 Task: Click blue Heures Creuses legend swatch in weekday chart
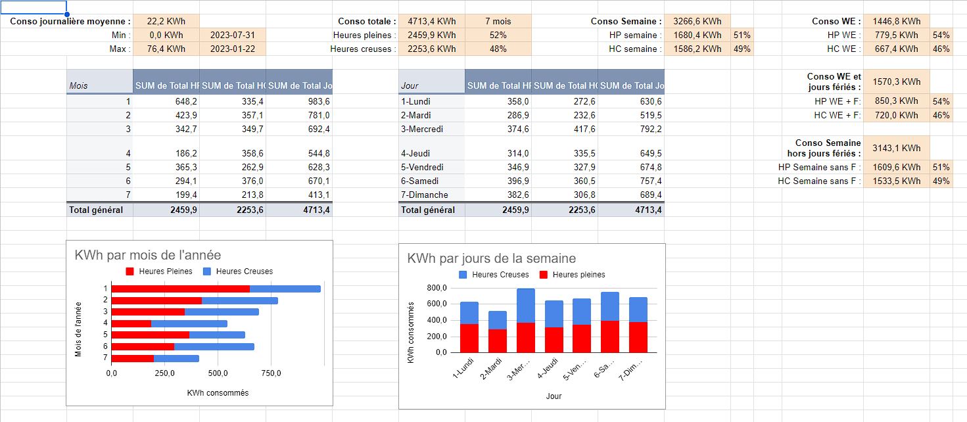(x=463, y=275)
